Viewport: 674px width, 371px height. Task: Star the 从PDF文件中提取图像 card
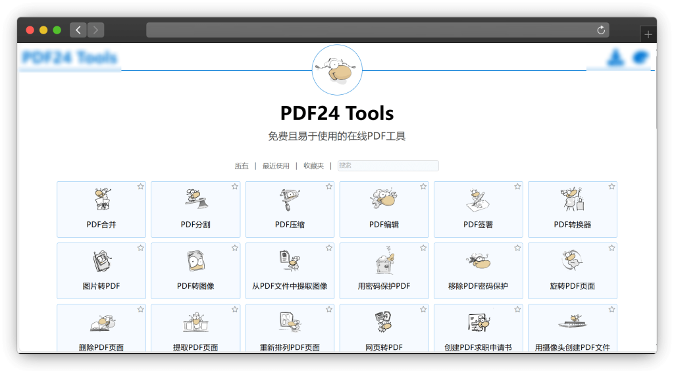coord(329,248)
